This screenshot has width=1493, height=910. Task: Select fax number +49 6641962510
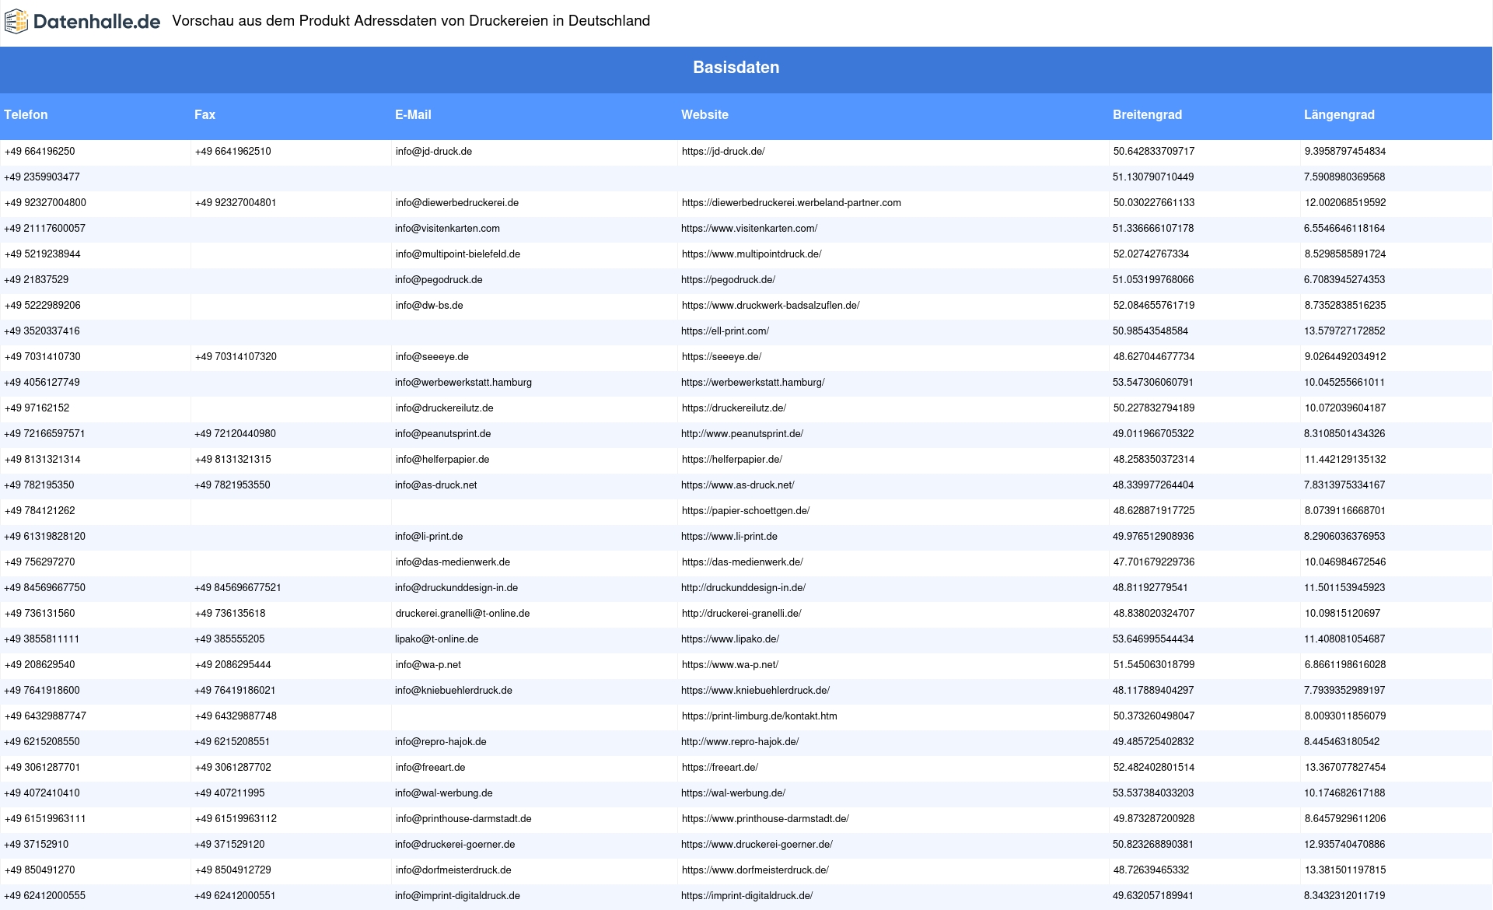point(233,152)
